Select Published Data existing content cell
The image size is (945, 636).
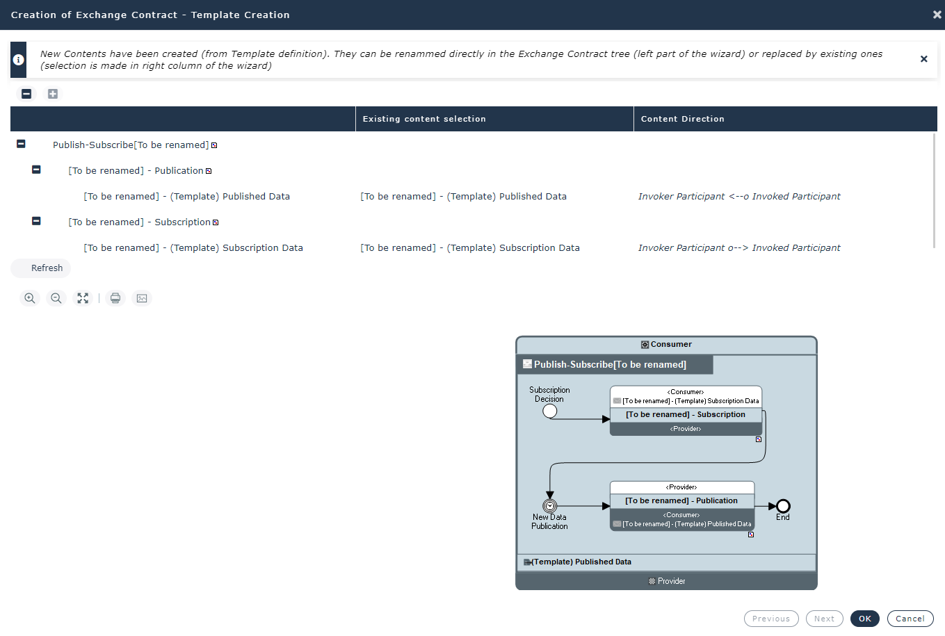tap(463, 197)
